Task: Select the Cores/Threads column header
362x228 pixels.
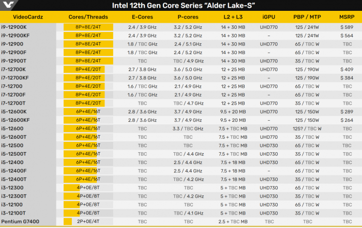Action: pos(88,18)
